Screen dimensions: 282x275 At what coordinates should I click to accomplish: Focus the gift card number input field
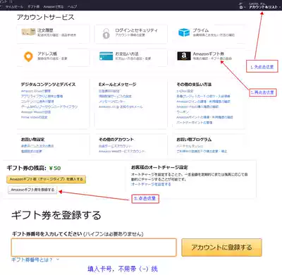pos(94,248)
